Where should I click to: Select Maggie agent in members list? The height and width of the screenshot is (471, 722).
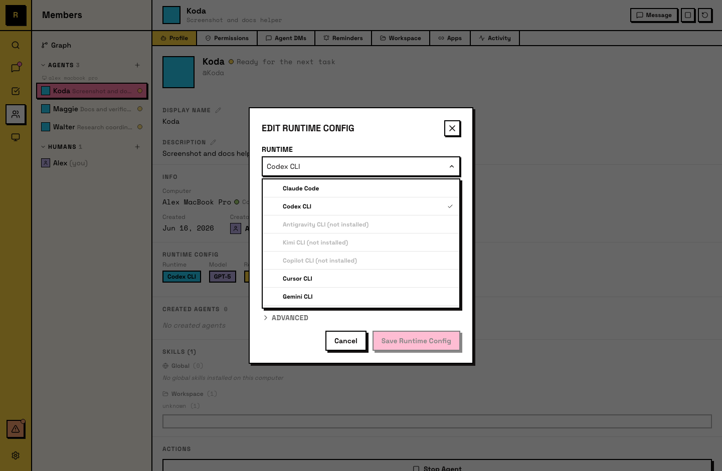(x=92, y=109)
